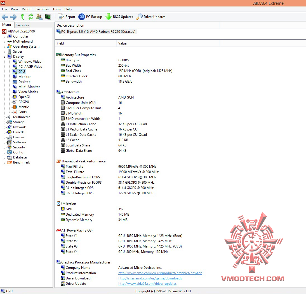Select Video Modes in the tree

pyautogui.click(x=28, y=92)
